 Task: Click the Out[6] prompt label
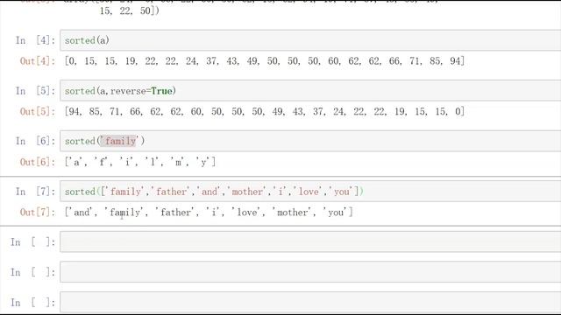(38, 162)
